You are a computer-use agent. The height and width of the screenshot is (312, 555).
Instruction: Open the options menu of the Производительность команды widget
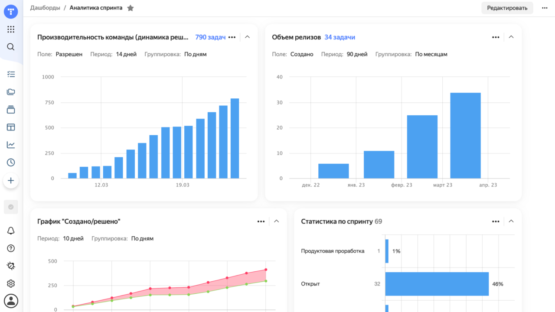click(232, 37)
